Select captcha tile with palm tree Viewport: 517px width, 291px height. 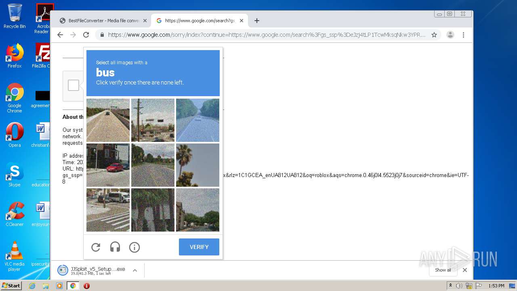click(x=198, y=165)
